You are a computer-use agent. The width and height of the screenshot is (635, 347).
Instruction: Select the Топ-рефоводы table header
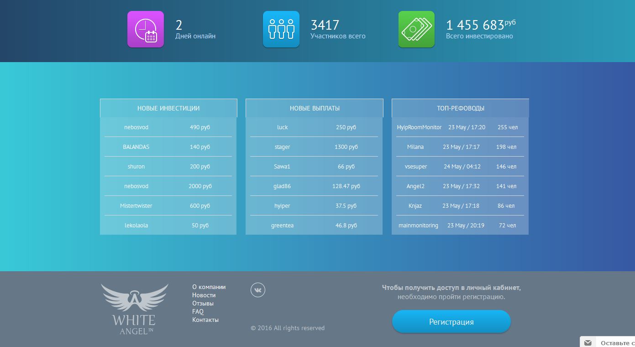tap(460, 108)
